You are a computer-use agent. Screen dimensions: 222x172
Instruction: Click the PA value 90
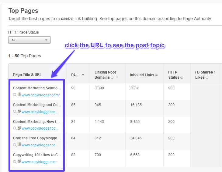coord(73,88)
